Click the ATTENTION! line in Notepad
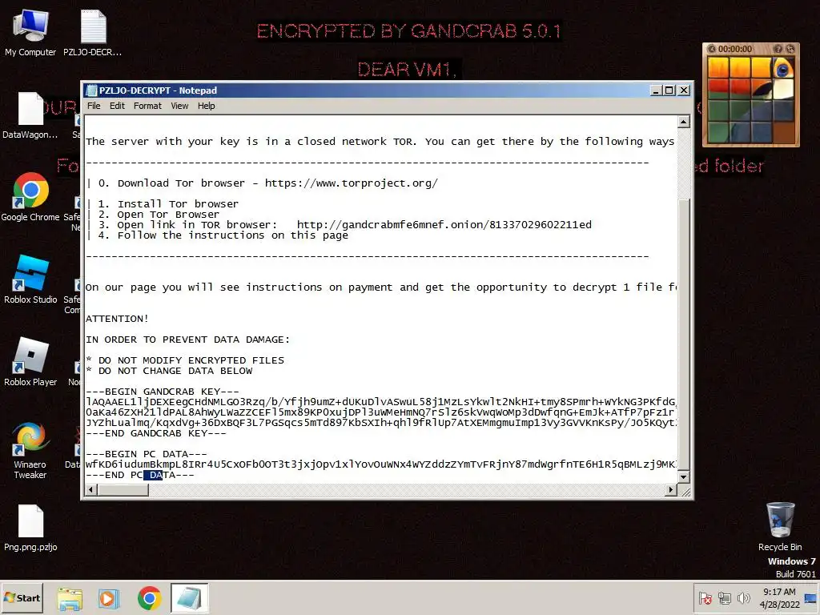This screenshot has width=820, height=615. (x=117, y=319)
